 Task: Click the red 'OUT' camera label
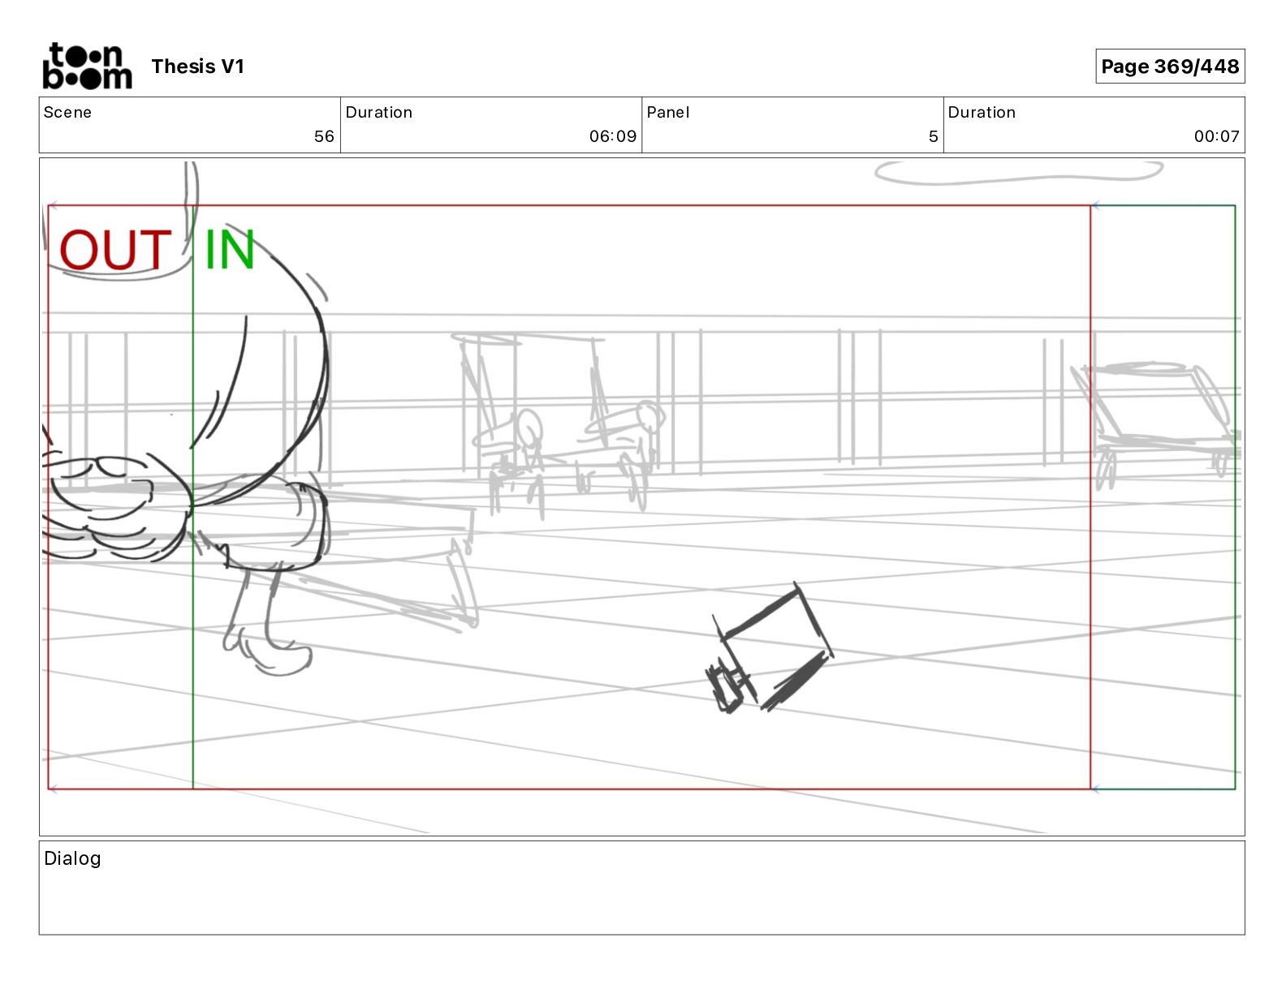coord(114,250)
